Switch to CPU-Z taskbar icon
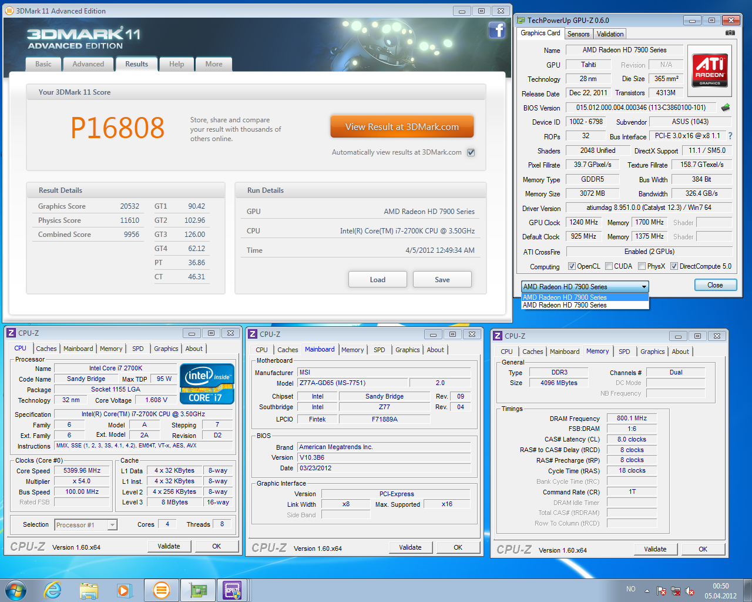The image size is (752, 602). pyautogui.click(x=233, y=590)
